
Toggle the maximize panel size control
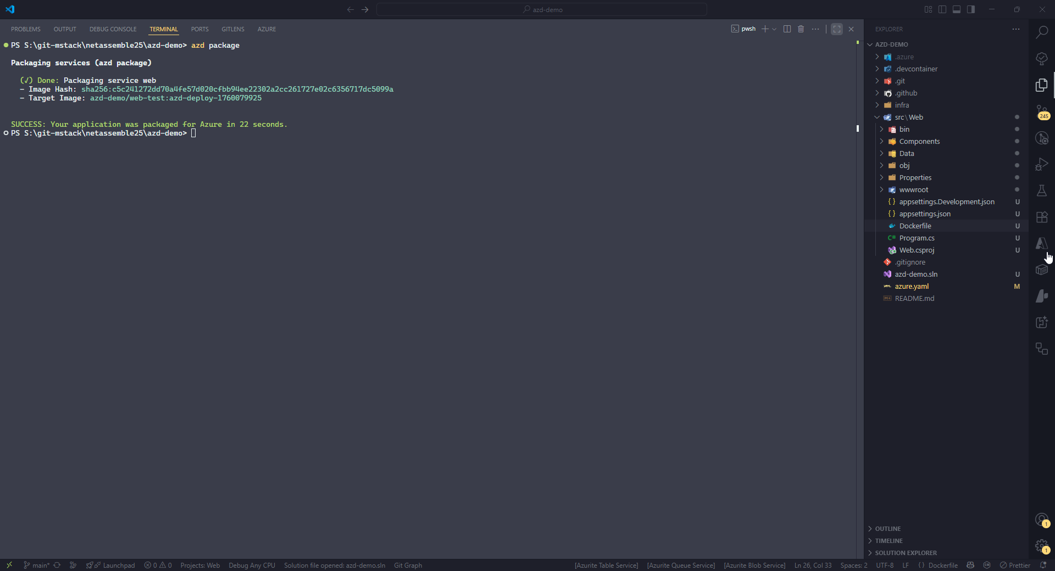836,29
